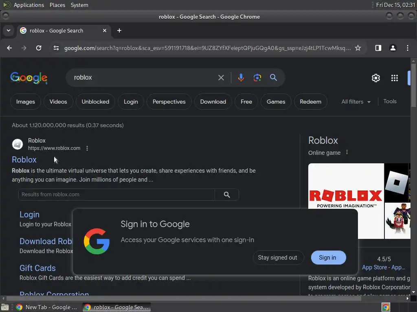
Task: Clear the search box text
Action: tap(221, 78)
